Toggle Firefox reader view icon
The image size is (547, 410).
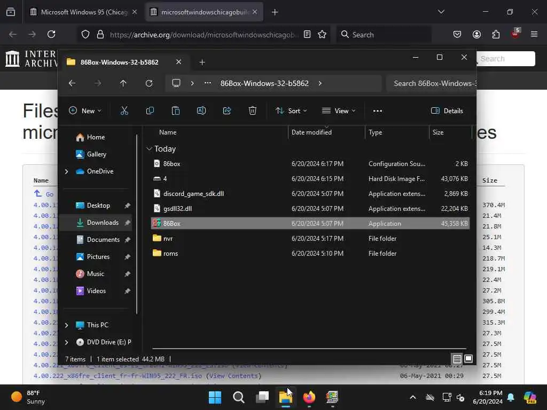[307, 34]
